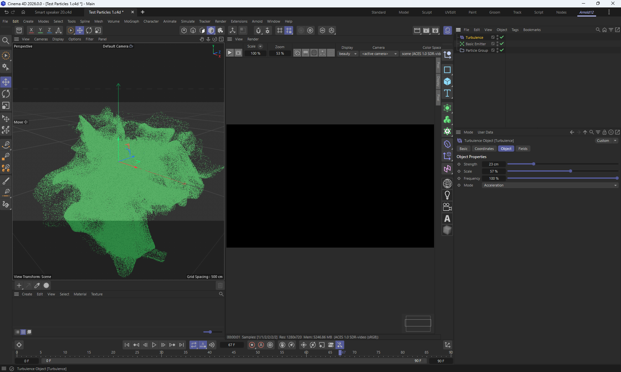The height and width of the screenshot is (372, 621).
Task: Click the Play Forwards button in timeline
Action: [x=154, y=345]
